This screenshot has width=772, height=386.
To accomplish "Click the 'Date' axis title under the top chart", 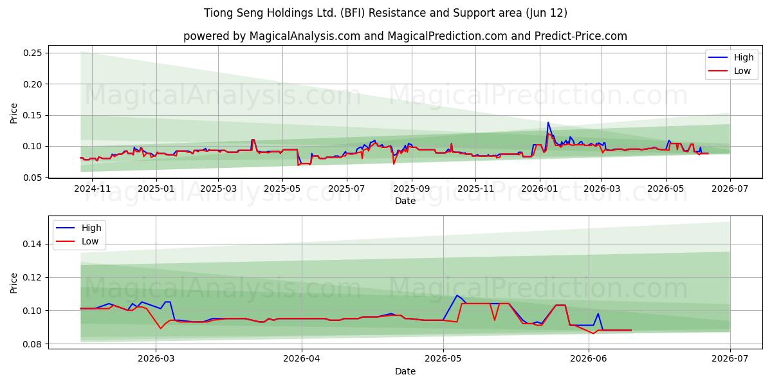I will [x=405, y=201].
